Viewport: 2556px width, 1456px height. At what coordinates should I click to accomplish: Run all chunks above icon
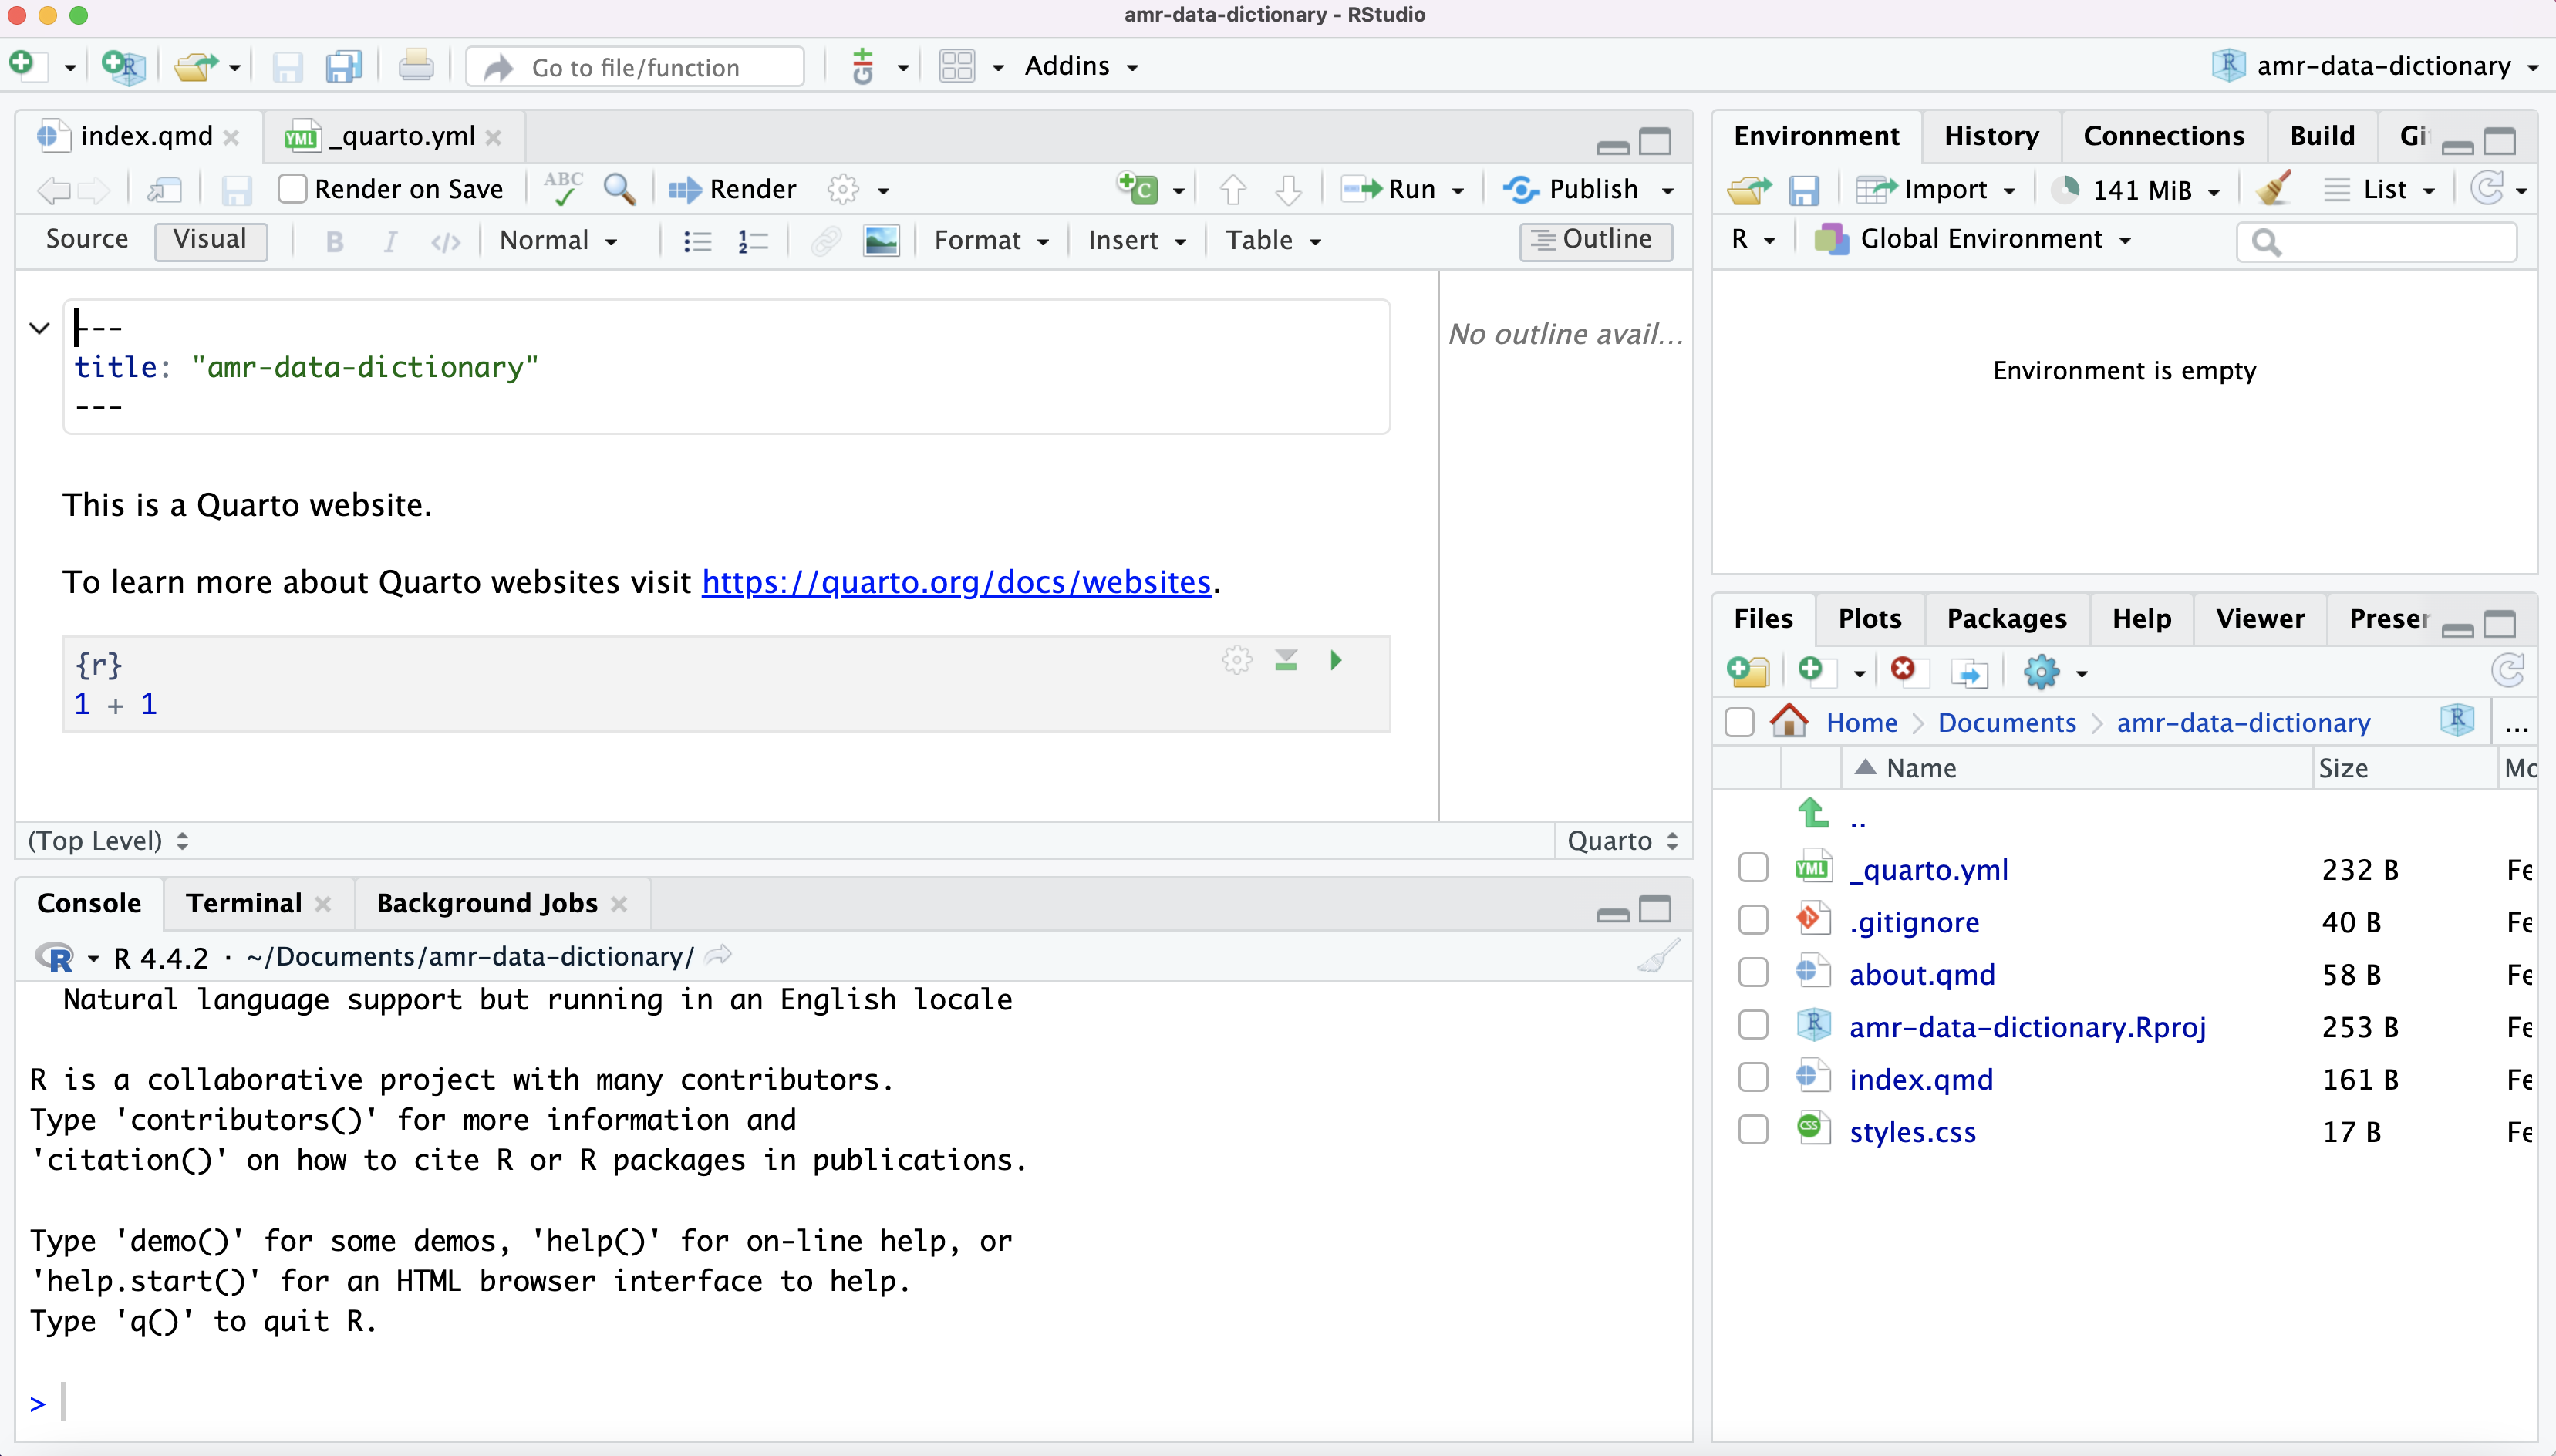pyautogui.click(x=1286, y=660)
